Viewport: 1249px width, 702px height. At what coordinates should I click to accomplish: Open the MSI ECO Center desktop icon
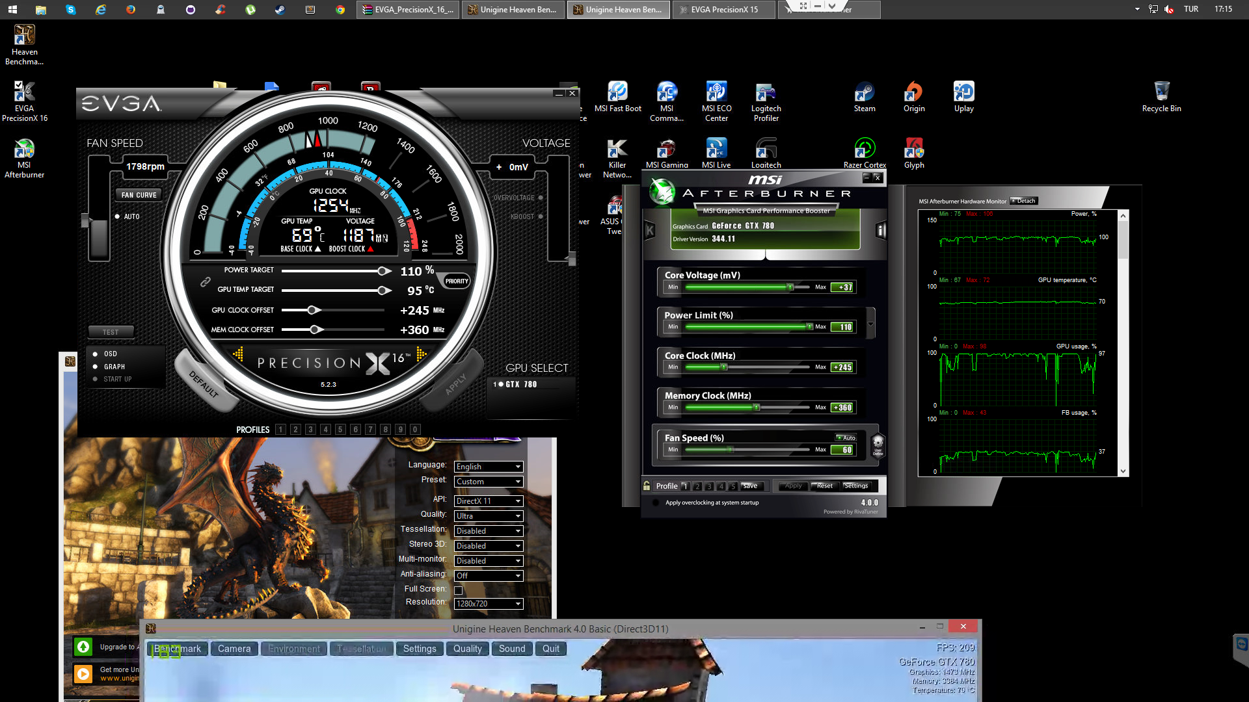tap(716, 101)
